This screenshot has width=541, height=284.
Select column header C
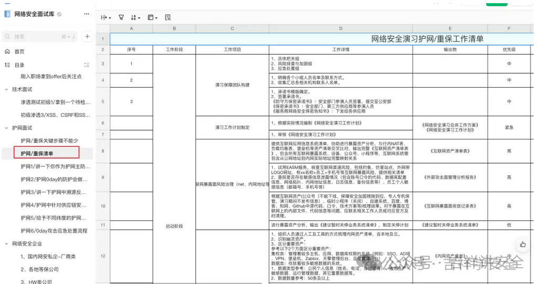pyautogui.click(x=232, y=28)
